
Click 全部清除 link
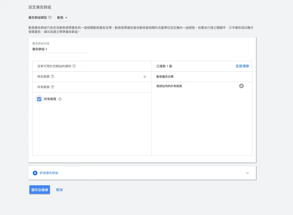click(x=242, y=66)
